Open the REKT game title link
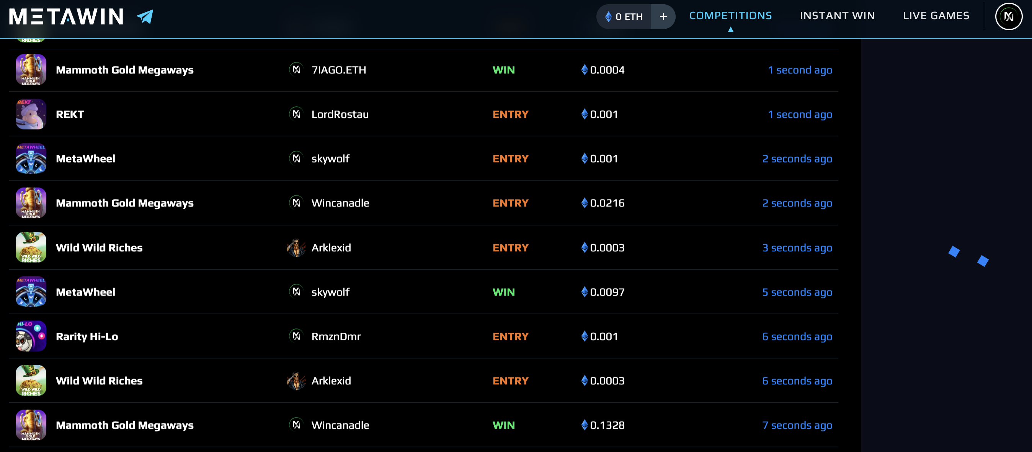The width and height of the screenshot is (1032, 452). [x=70, y=114]
